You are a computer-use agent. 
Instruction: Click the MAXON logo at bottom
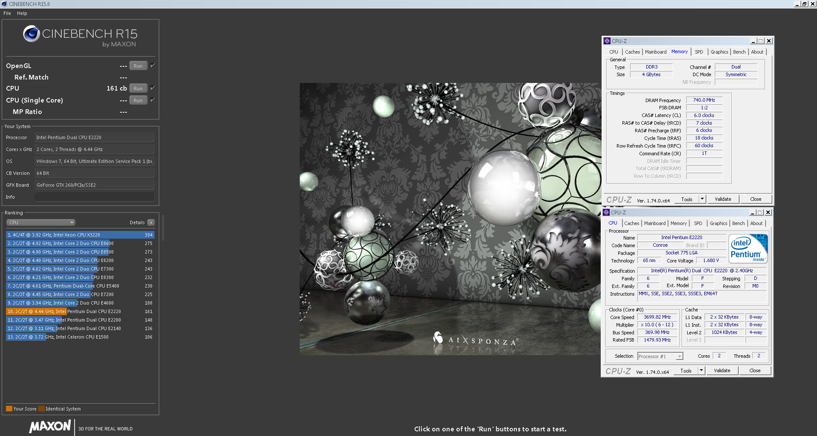[50, 427]
